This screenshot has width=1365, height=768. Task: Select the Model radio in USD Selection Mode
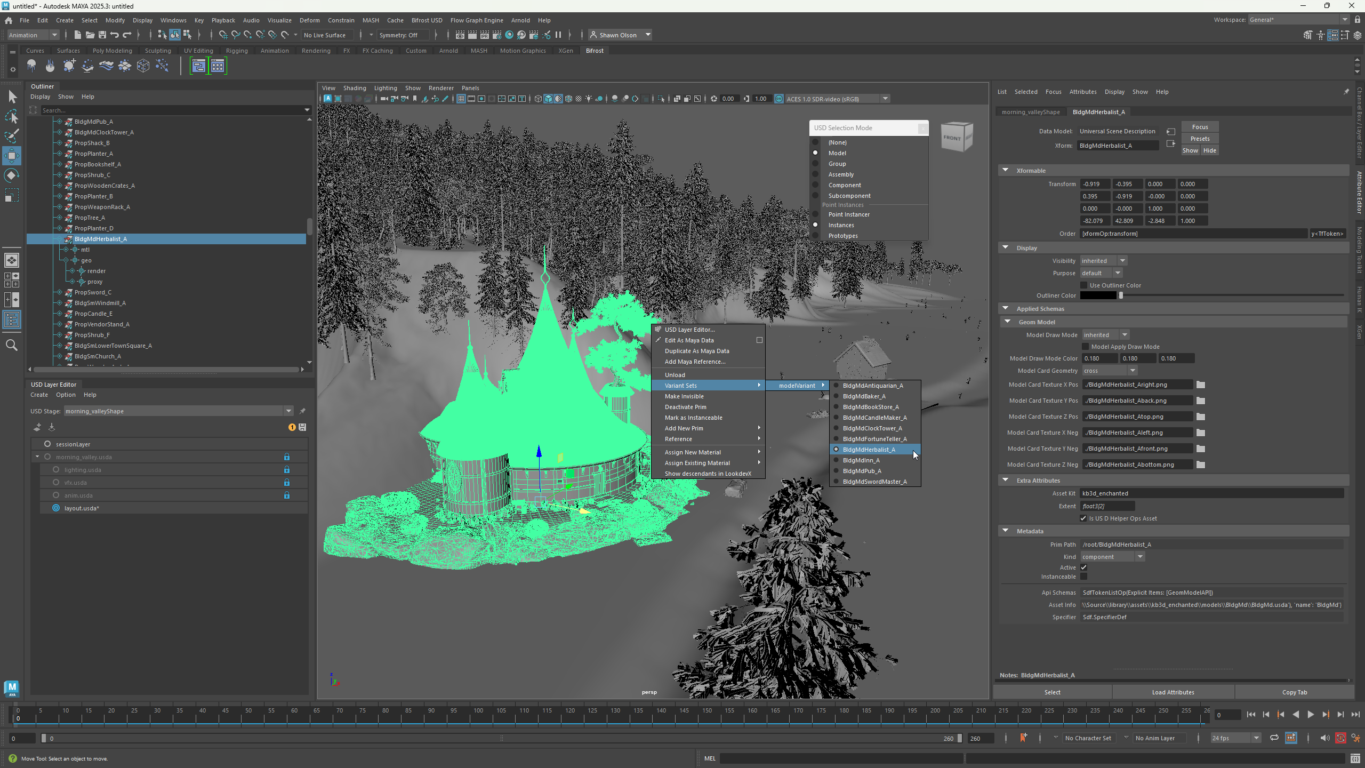[x=816, y=153]
